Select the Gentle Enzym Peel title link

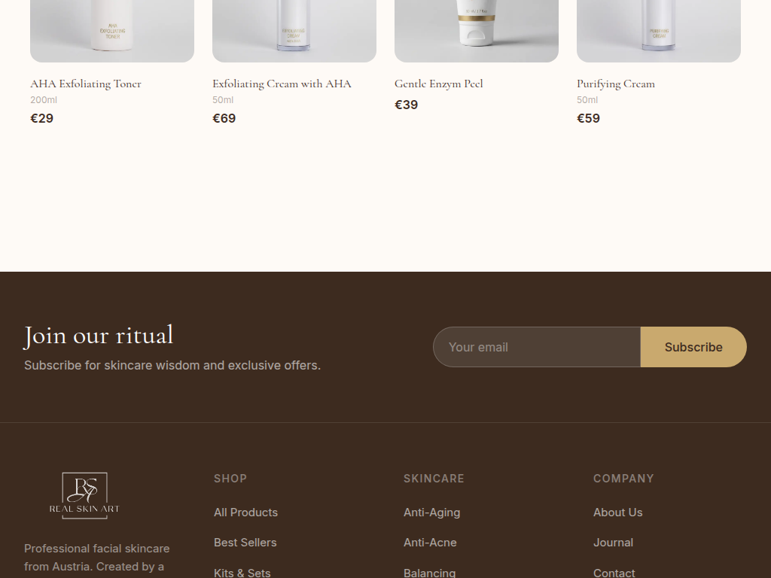click(x=439, y=84)
